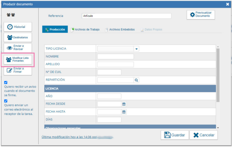
Task: Click the Enviar a Firmar button
Action: point(18,70)
